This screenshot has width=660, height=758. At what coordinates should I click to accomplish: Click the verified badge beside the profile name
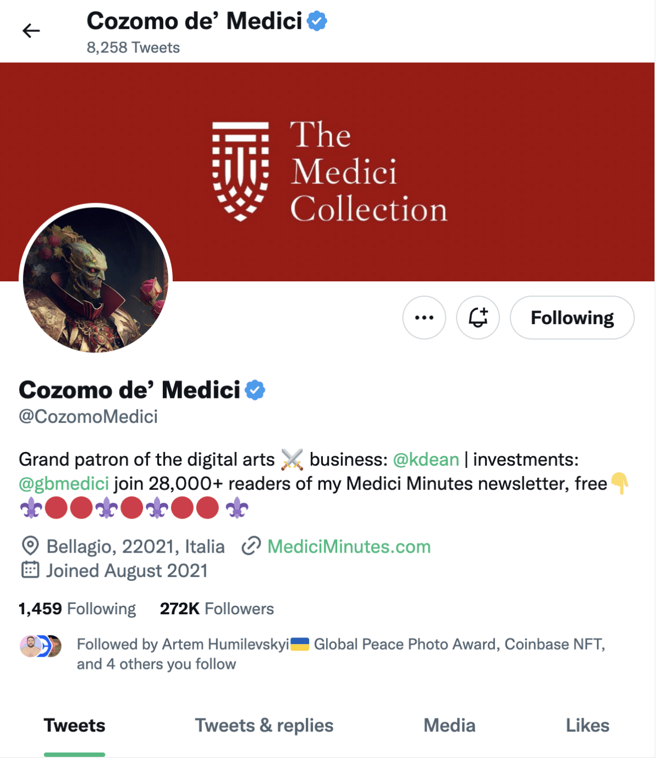tap(255, 390)
